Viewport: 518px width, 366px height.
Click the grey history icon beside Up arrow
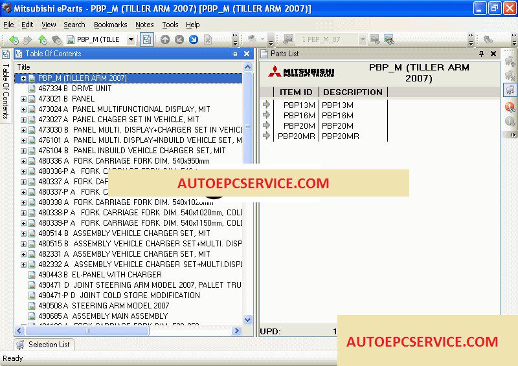point(56,40)
